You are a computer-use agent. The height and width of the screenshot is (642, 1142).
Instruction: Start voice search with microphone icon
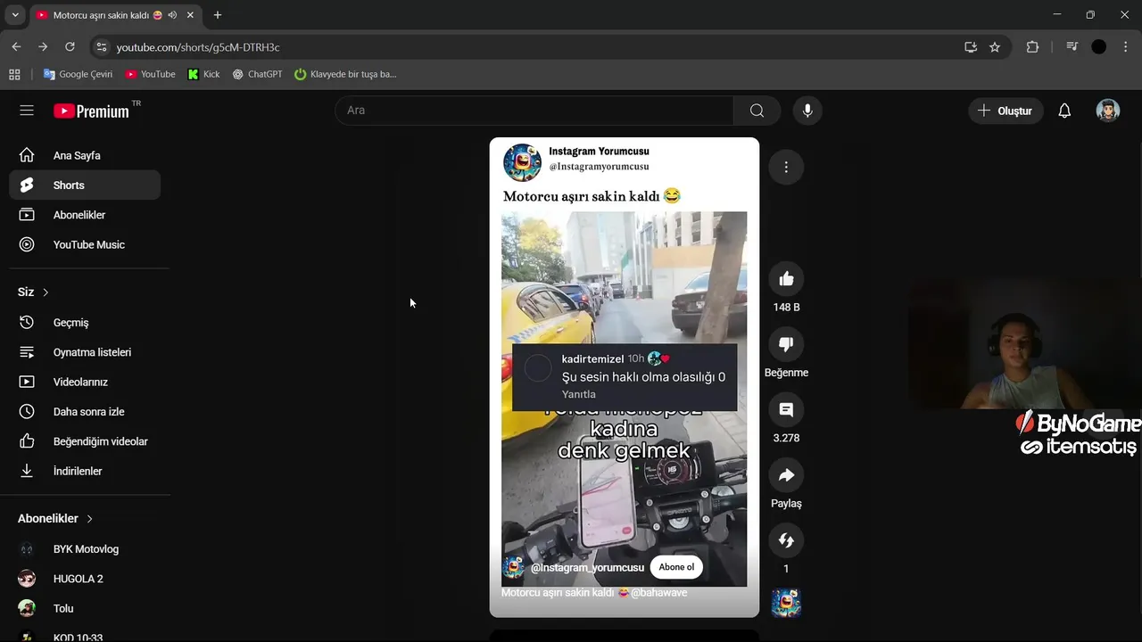pos(807,111)
